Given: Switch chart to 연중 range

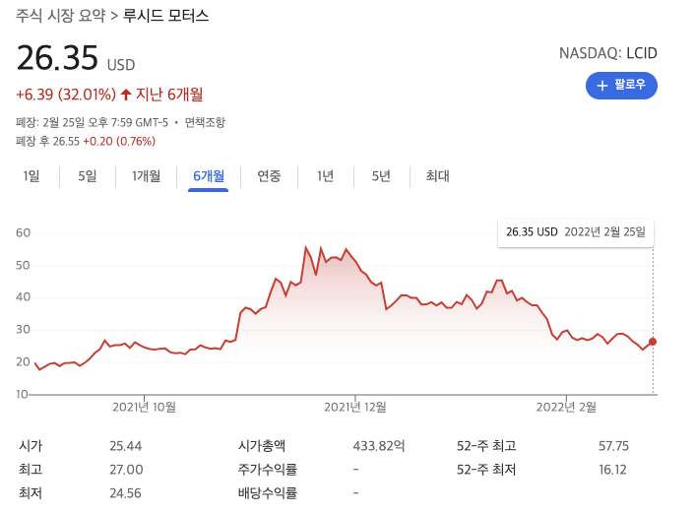Looking at the screenshot, I should pos(269,176).
